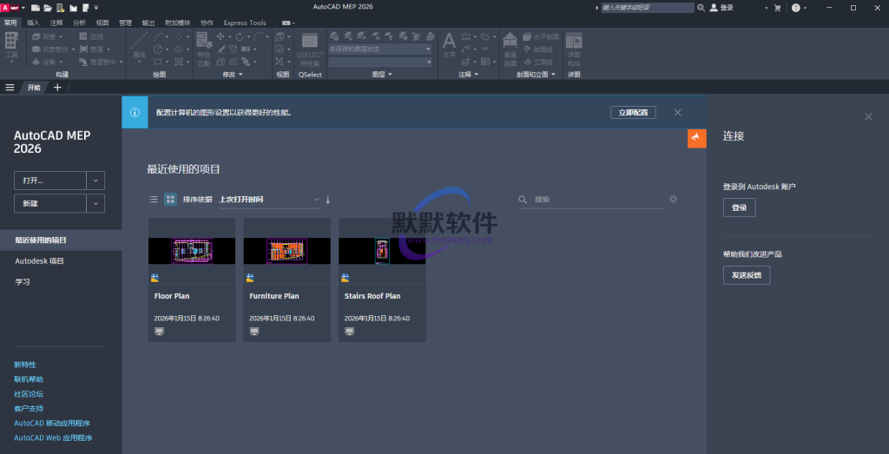The image size is (889, 454).
Task: Toggle sort direction arrow next to sort dropdown
Action: tap(328, 201)
